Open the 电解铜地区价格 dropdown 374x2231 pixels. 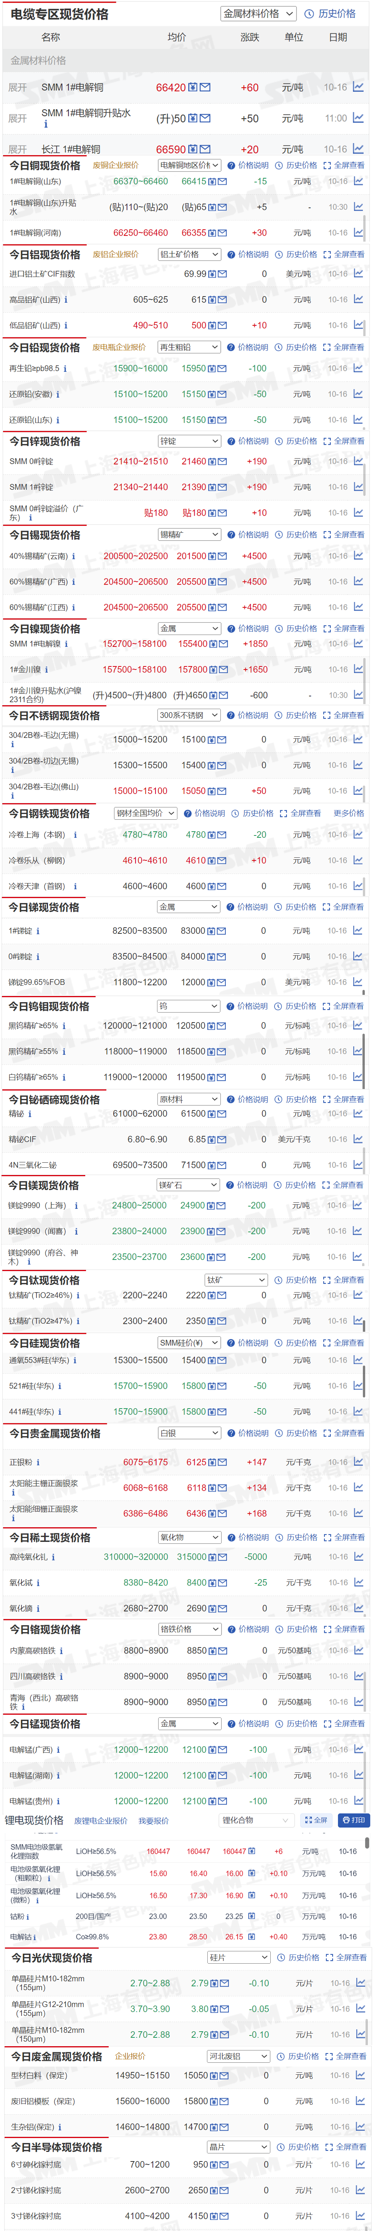click(x=189, y=166)
